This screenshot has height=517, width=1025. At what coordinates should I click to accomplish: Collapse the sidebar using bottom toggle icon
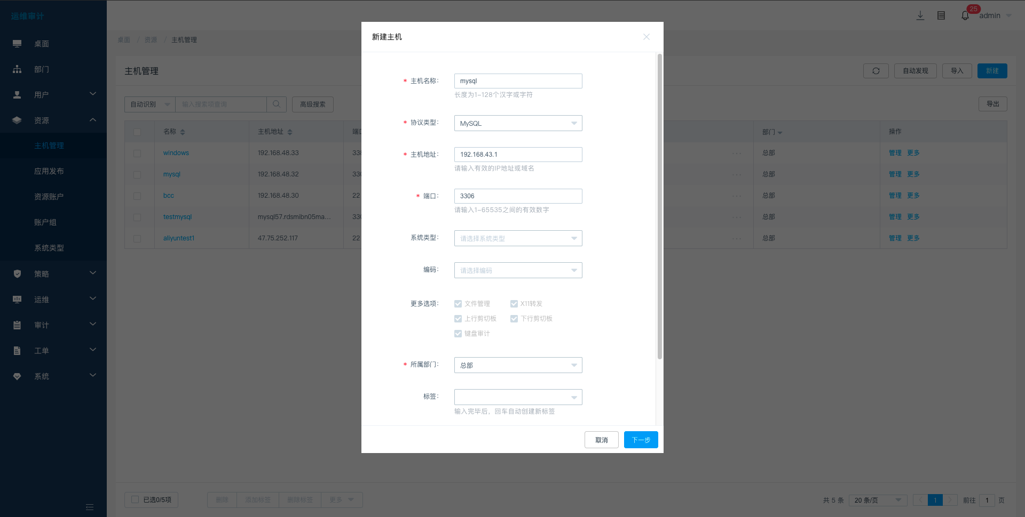click(90, 507)
